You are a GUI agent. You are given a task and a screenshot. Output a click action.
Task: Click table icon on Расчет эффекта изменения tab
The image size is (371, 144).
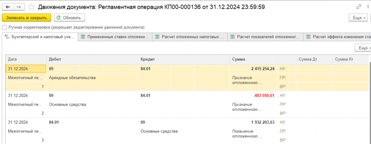308,37
